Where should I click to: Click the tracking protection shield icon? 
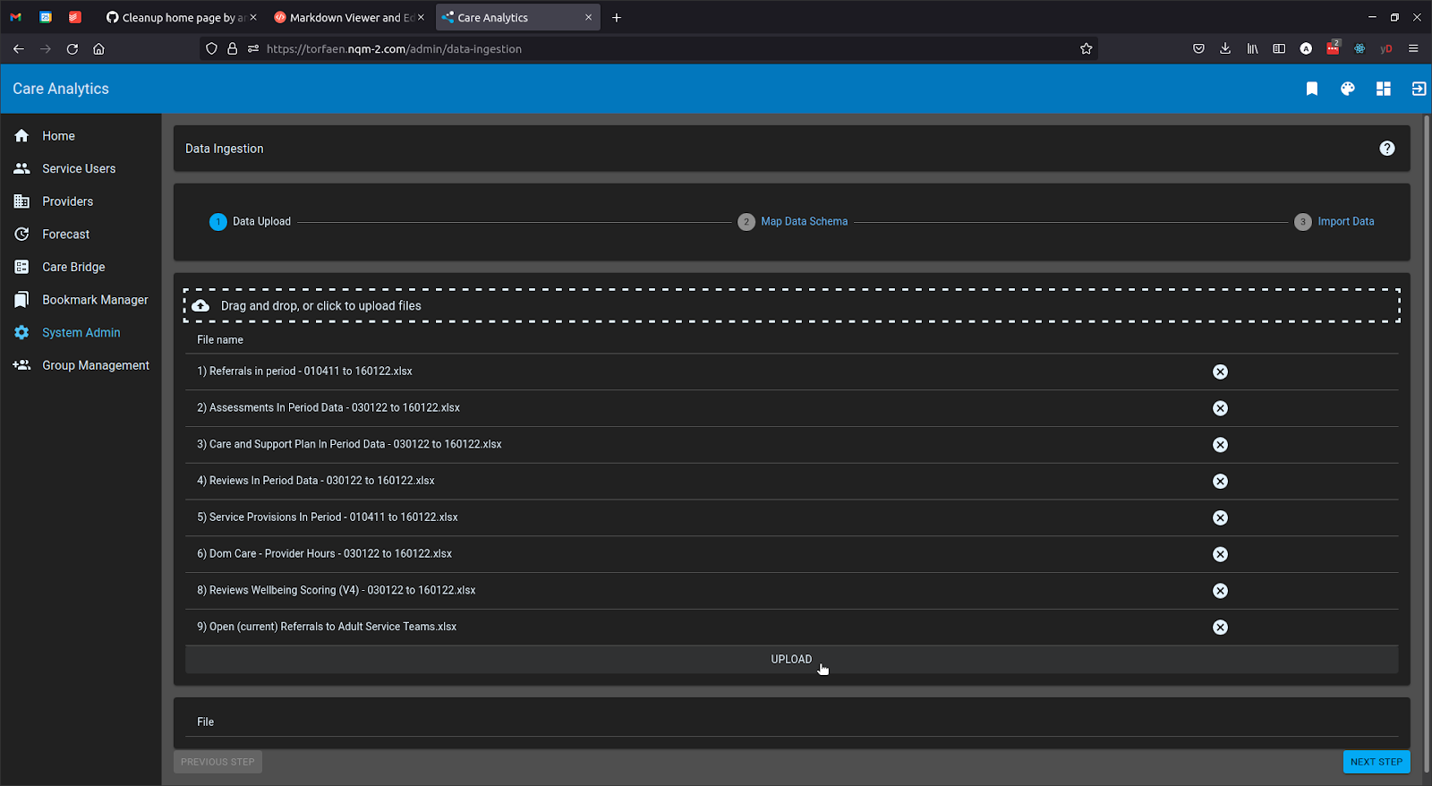pos(211,49)
